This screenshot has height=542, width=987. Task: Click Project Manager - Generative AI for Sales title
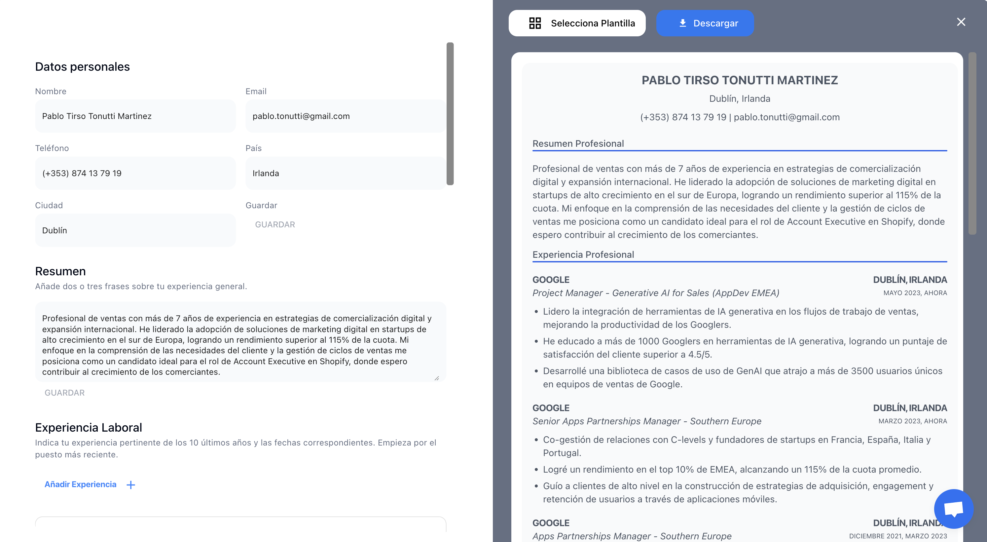pyautogui.click(x=656, y=293)
